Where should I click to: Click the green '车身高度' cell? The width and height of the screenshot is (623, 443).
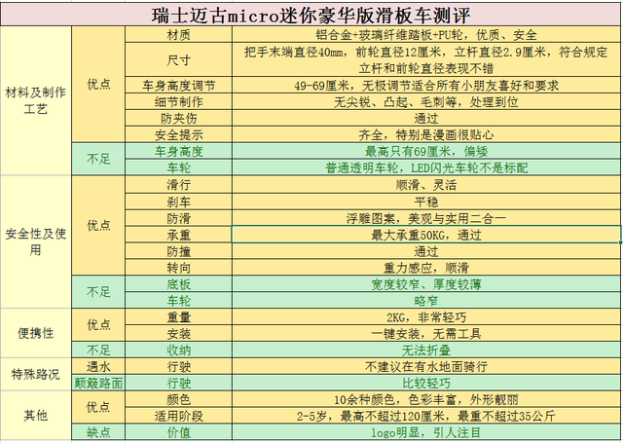click(x=178, y=151)
